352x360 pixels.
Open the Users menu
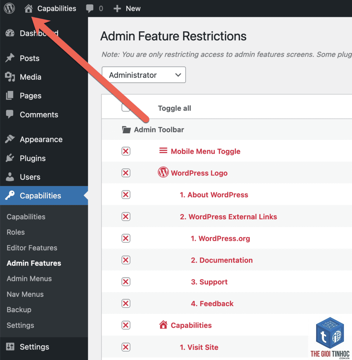(30, 177)
